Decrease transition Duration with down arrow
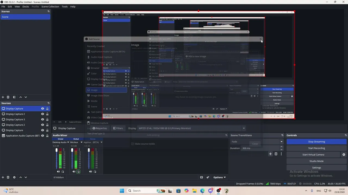 coord(281,149)
